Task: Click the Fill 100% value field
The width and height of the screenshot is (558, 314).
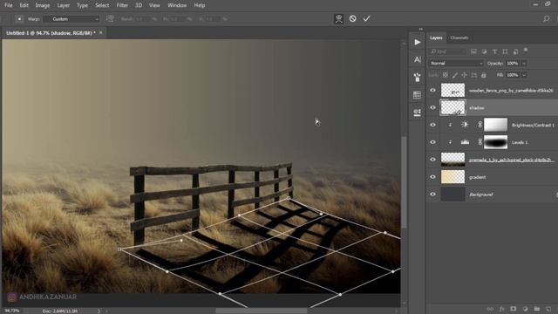Action: [x=513, y=75]
